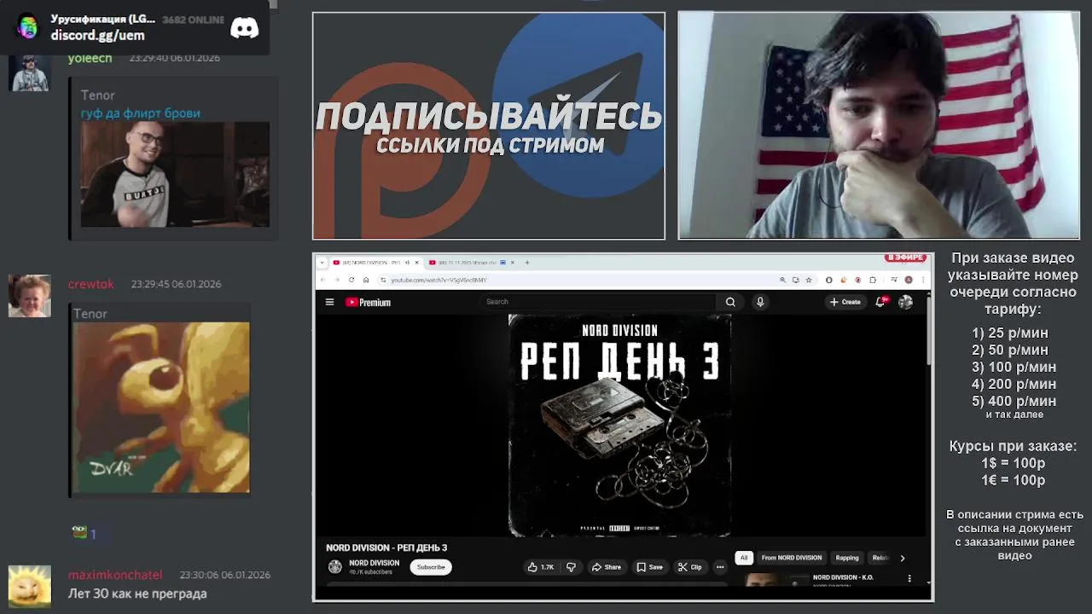Bookmark the page with star icon

809,280
